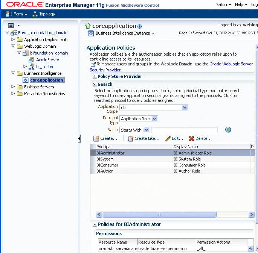Select Farm_bifoundation_domain in the tree

click(43, 33)
